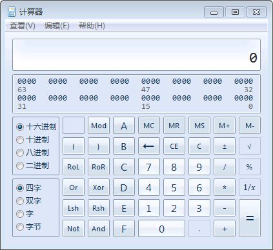Open the 编辑(E) menu
The image size is (273, 250).
(57, 26)
